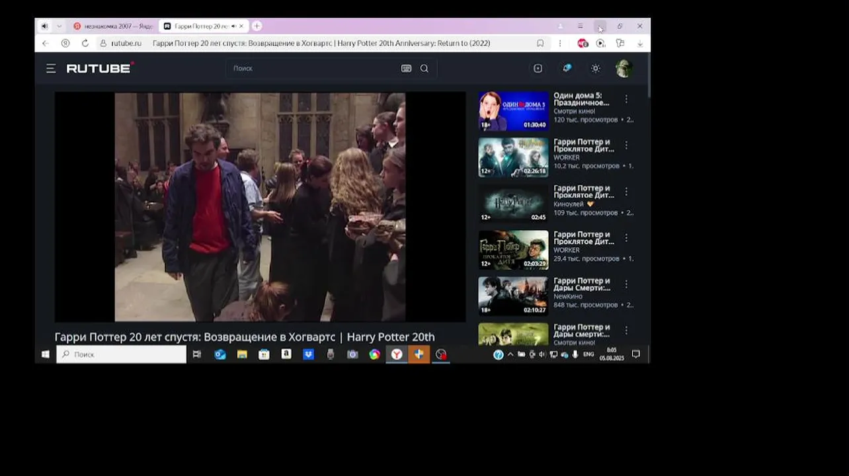Open the upload video icon
Image resolution: width=849 pixels, height=476 pixels.
pyautogui.click(x=538, y=68)
